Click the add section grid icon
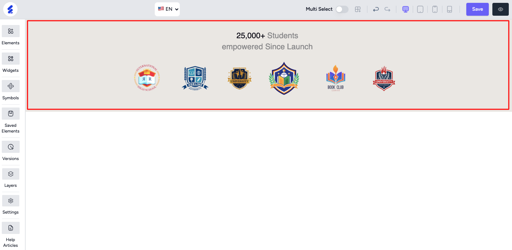 click(x=358, y=9)
